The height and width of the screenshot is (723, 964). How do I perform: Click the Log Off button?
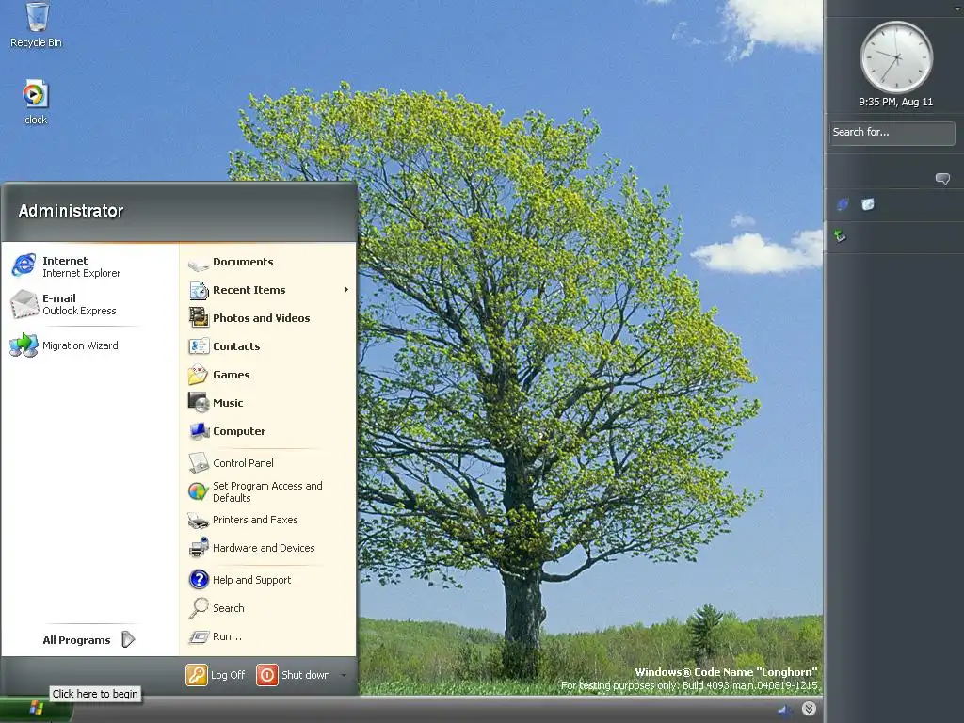click(216, 675)
